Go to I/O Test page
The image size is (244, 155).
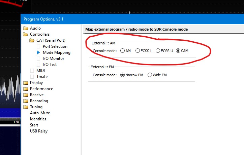pyautogui.click(x=50, y=65)
